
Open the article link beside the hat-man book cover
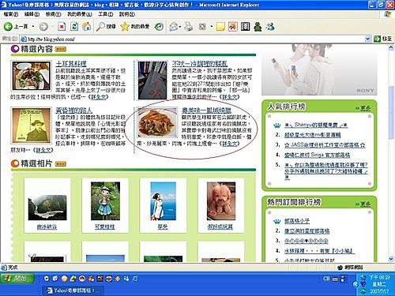[x=73, y=111]
